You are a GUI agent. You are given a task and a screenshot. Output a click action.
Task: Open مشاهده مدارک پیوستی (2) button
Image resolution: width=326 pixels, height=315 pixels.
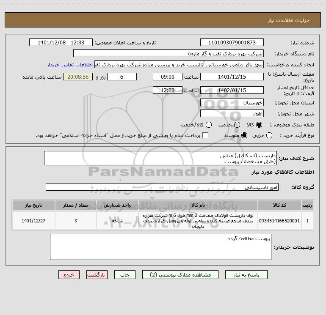pyautogui.click(x=180, y=275)
